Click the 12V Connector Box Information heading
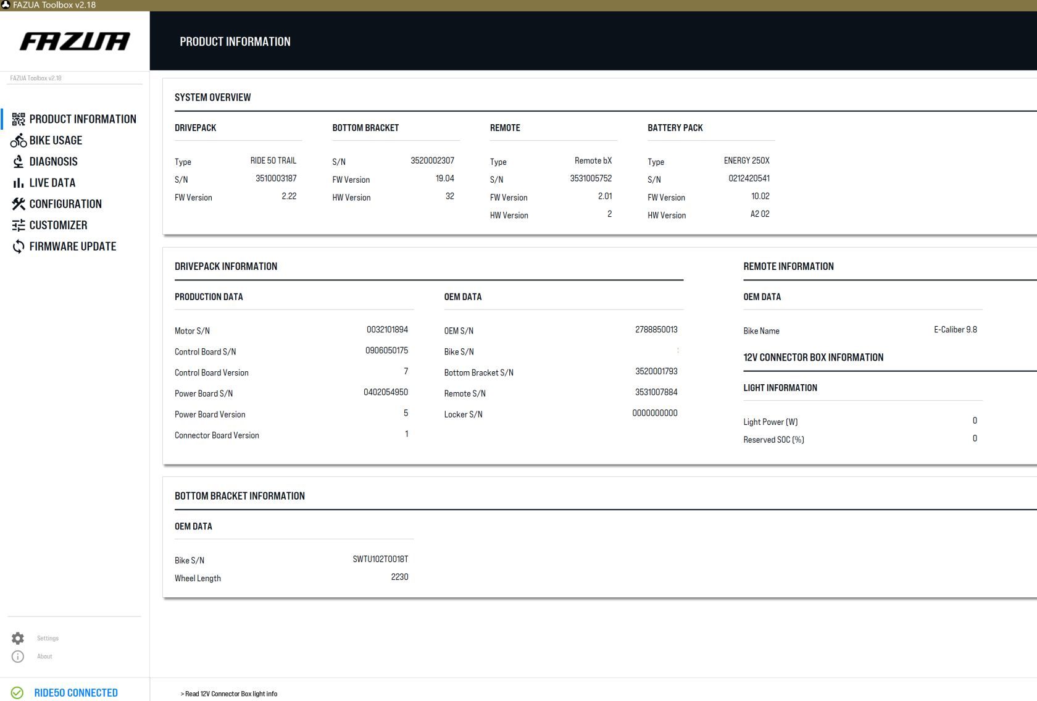The height and width of the screenshot is (701, 1037). click(813, 358)
